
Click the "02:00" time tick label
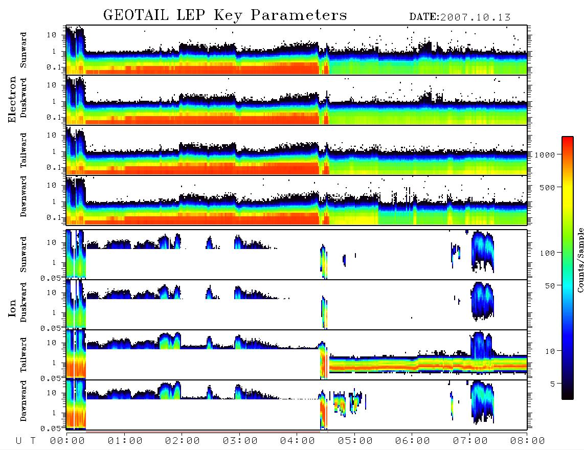[183, 441]
